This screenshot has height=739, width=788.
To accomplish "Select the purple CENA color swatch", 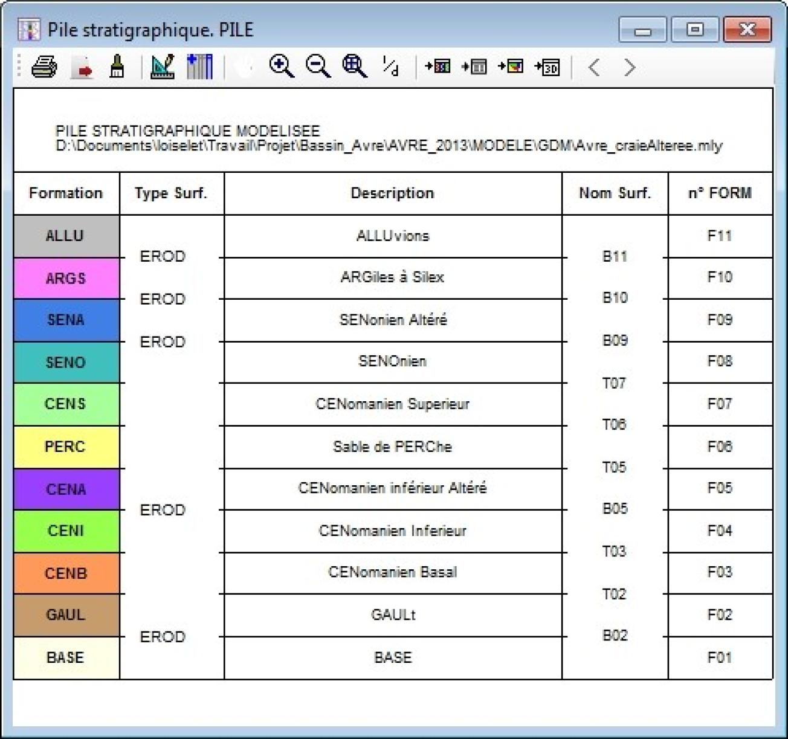I will point(65,489).
